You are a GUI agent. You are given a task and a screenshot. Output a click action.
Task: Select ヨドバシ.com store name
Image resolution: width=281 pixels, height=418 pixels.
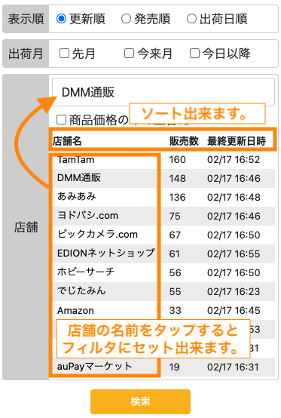[x=88, y=215]
